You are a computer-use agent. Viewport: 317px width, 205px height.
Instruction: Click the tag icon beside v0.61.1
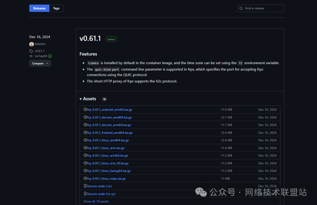(x=31, y=51)
